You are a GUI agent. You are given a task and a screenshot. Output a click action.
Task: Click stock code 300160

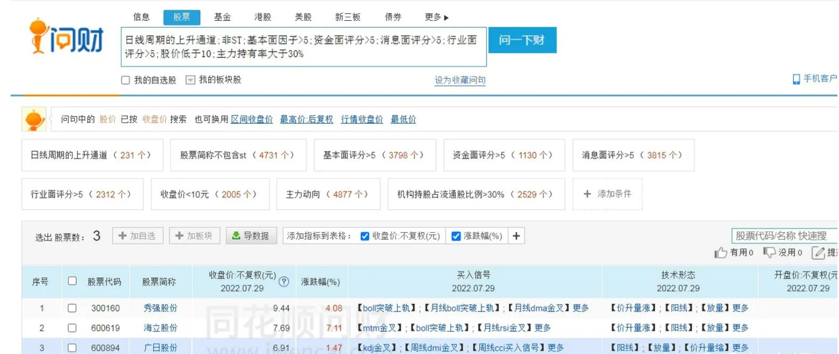click(x=105, y=308)
